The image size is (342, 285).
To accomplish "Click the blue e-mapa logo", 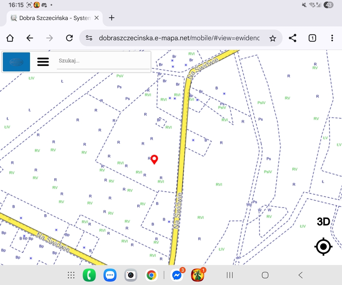I will [x=16, y=62].
